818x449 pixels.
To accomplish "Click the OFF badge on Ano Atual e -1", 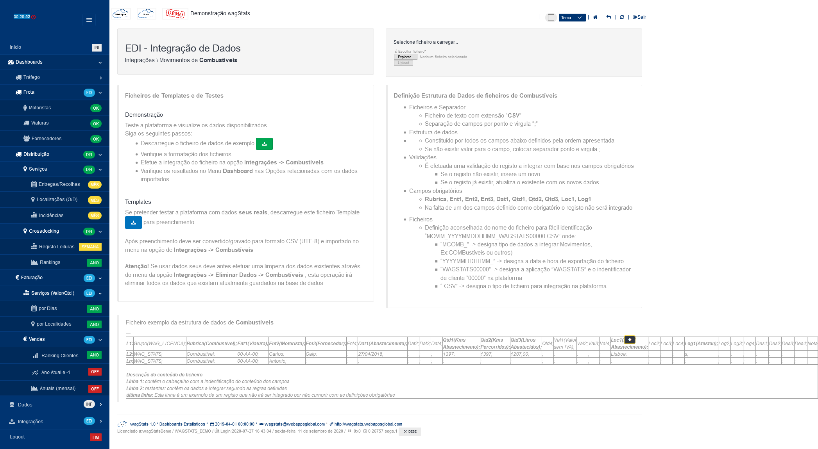I will click(x=95, y=372).
